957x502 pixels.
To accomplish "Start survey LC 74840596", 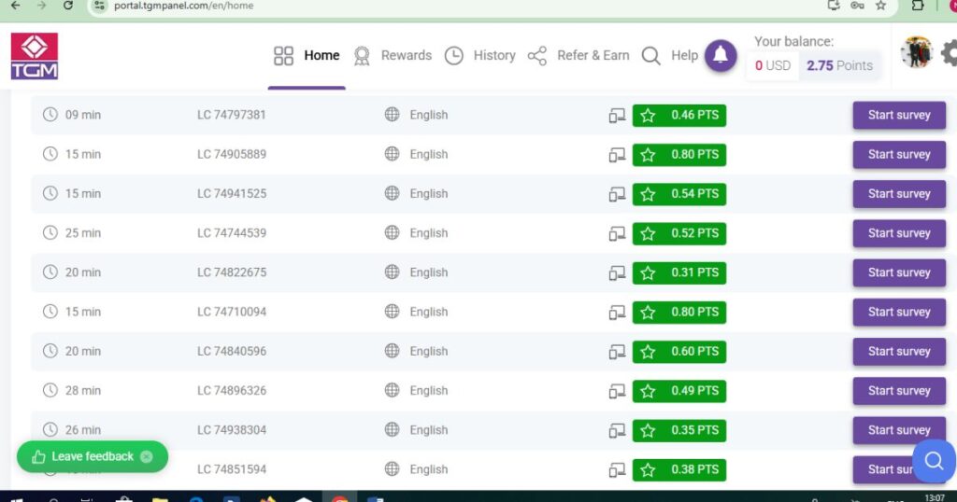I will [899, 352].
